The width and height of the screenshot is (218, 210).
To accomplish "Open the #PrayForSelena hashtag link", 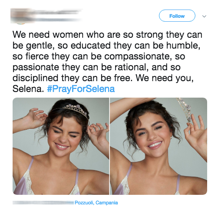I will [x=81, y=89].
